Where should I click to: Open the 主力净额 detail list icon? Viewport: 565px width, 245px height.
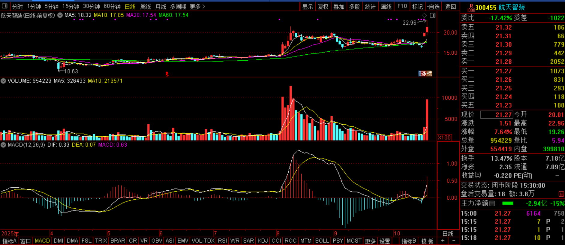click(x=492, y=204)
